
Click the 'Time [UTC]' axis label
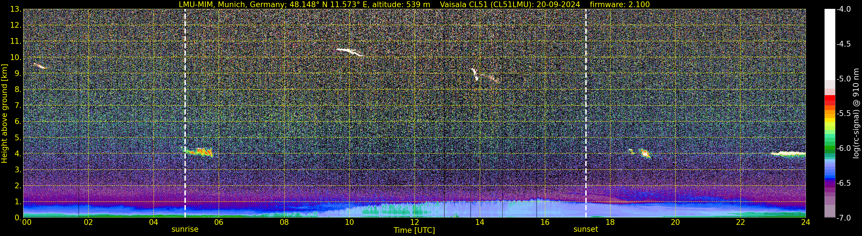pyautogui.click(x=414, y=230)
